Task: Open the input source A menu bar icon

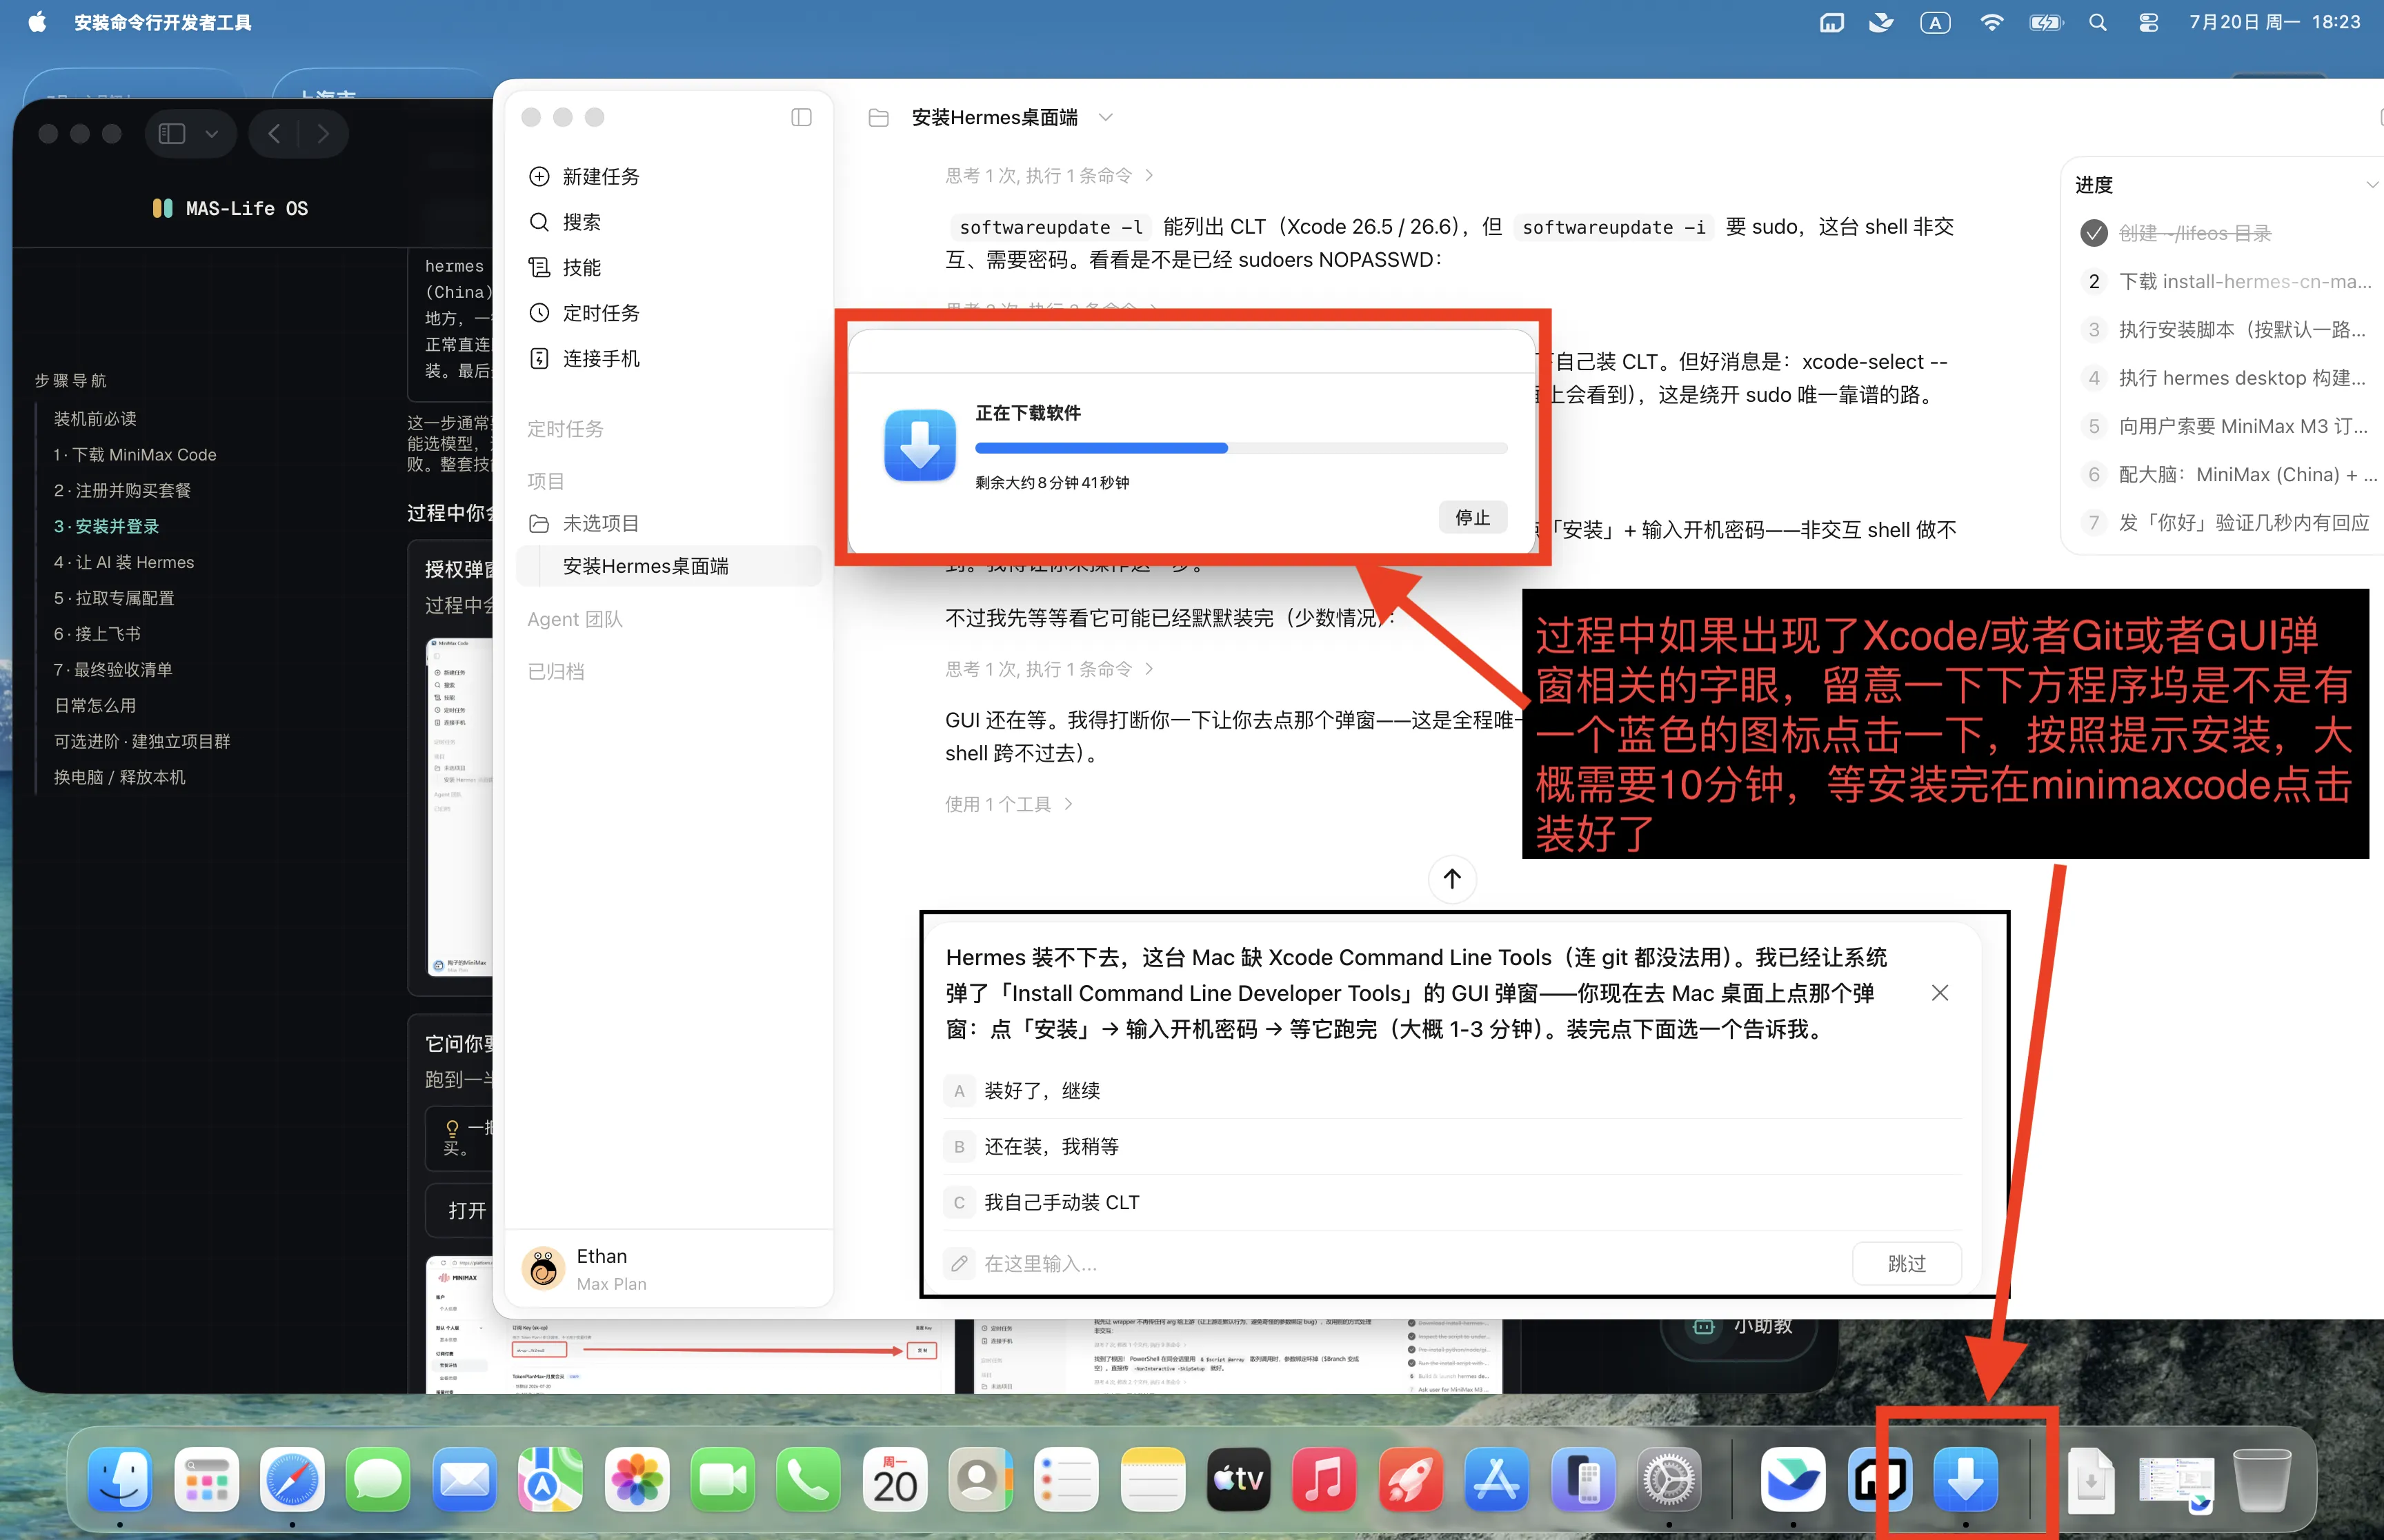Action: tap(1935, 22)
